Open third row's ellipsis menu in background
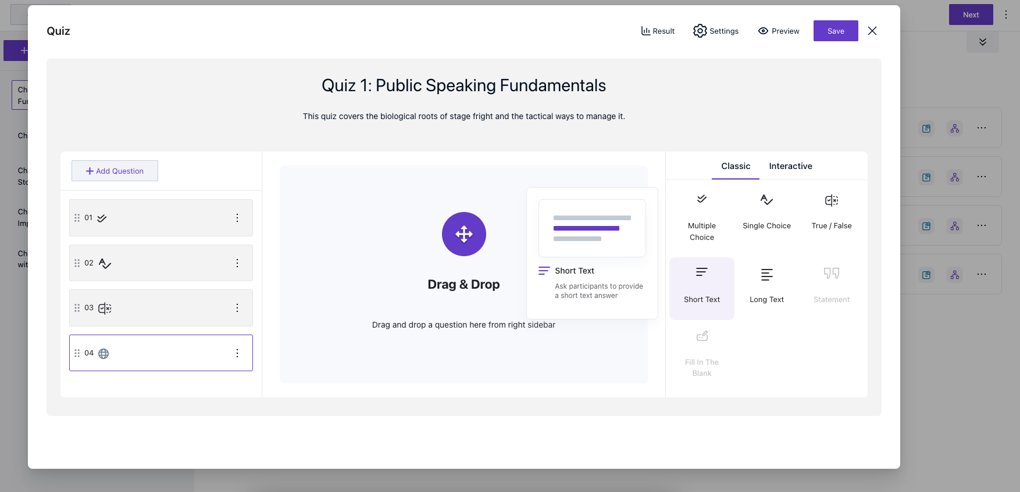This screenshot has height=492, width=1020. pos(982,225)
